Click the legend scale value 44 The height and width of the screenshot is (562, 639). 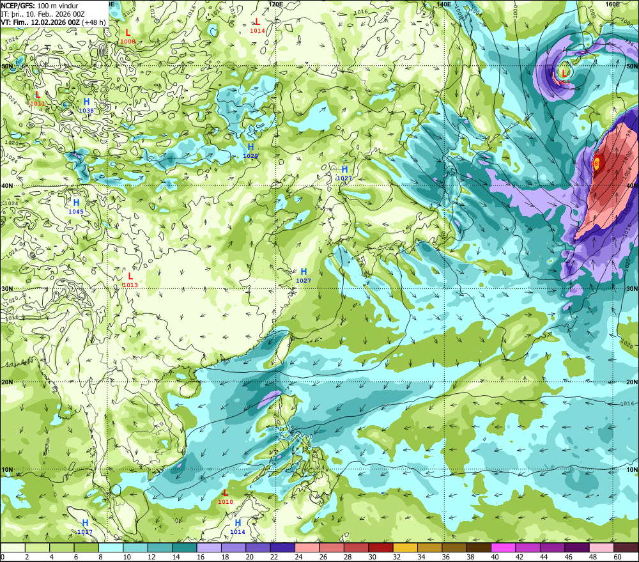pyautogui.click(x=544, y=557)
